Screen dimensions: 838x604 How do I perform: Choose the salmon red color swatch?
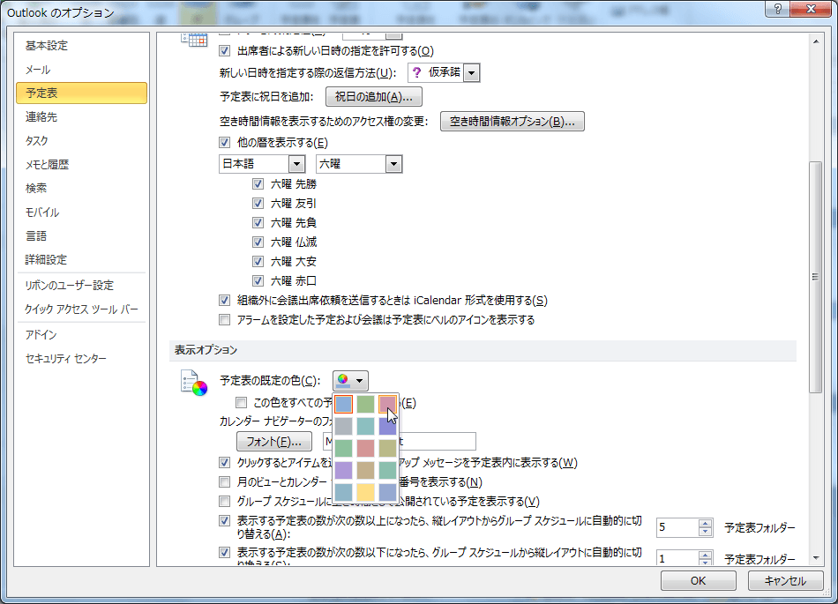pos(365,448)
